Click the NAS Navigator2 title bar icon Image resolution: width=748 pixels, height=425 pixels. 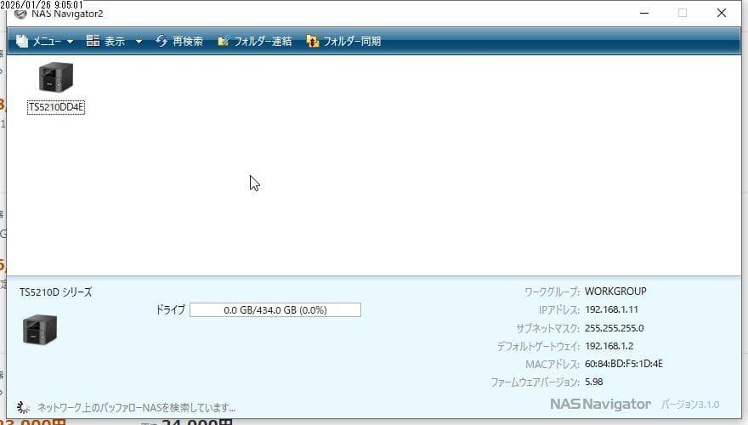click(20, 14)
